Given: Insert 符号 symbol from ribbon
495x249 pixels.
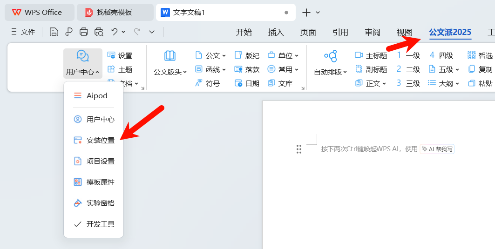Looking at the screenshot, I should click(x=207, y=83).
